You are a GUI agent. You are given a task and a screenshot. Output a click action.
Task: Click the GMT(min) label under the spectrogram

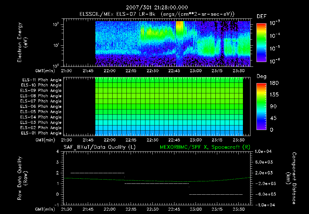(45, 71)
